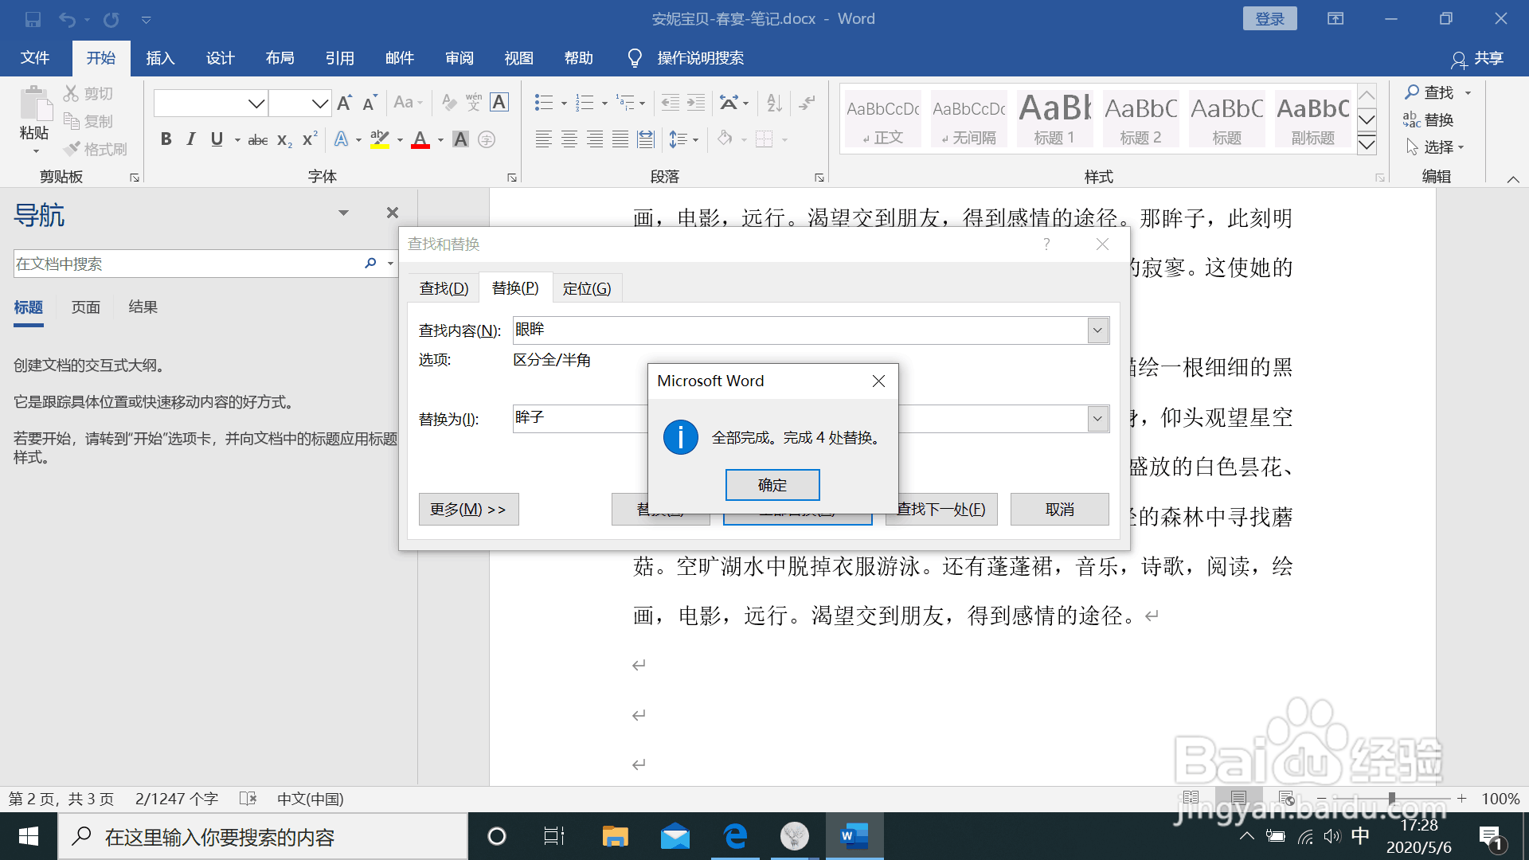Image resolution: width=1529 pixels, height=860 pixels.
Task: Toggle bold formatting
Action: tap(166, 139)
